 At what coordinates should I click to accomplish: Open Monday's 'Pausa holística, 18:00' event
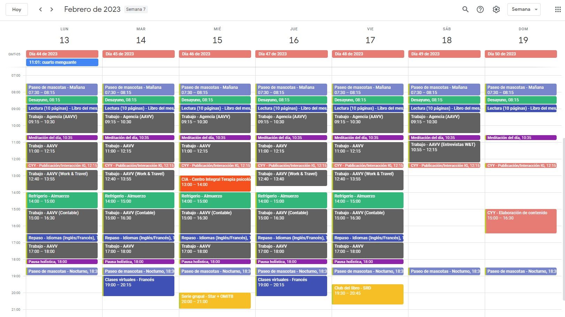[62, 262]
